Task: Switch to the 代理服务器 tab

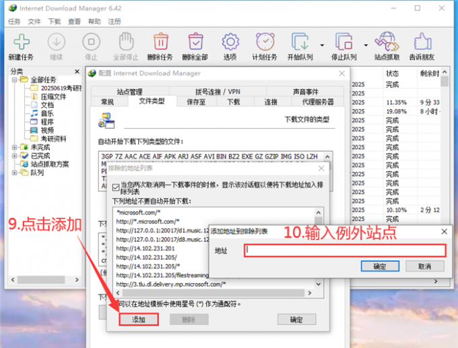Action: (318, 101)
